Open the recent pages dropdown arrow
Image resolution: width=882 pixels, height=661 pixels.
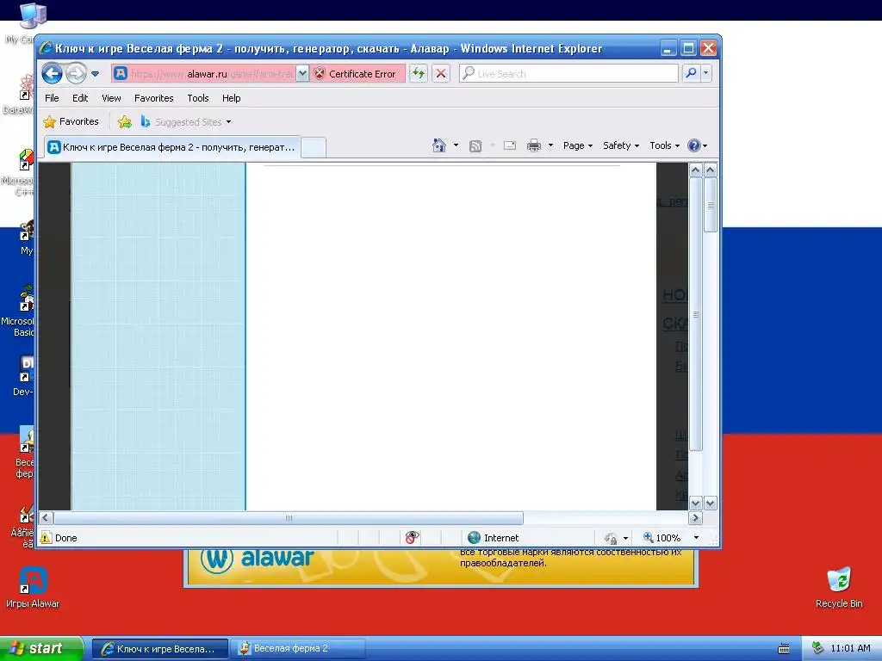(x=95, y=74)
